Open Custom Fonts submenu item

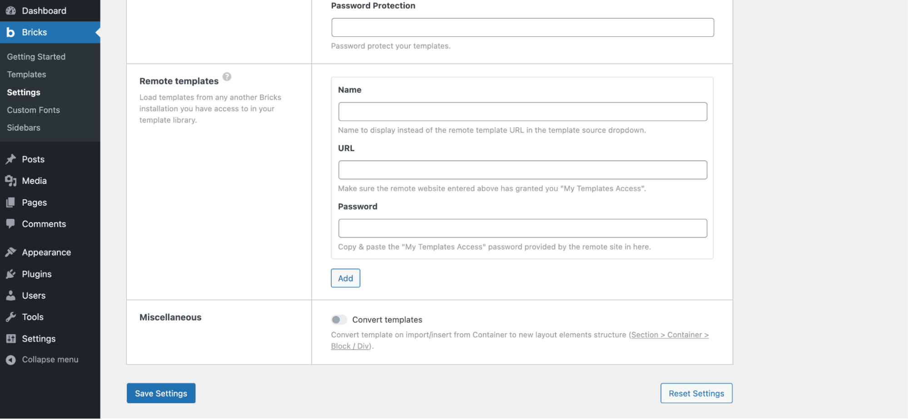point(33,110)
